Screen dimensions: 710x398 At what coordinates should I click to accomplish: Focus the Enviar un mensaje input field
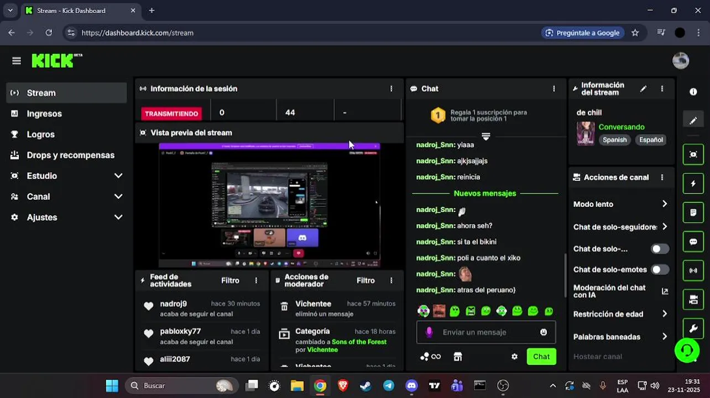coord(485,332)
